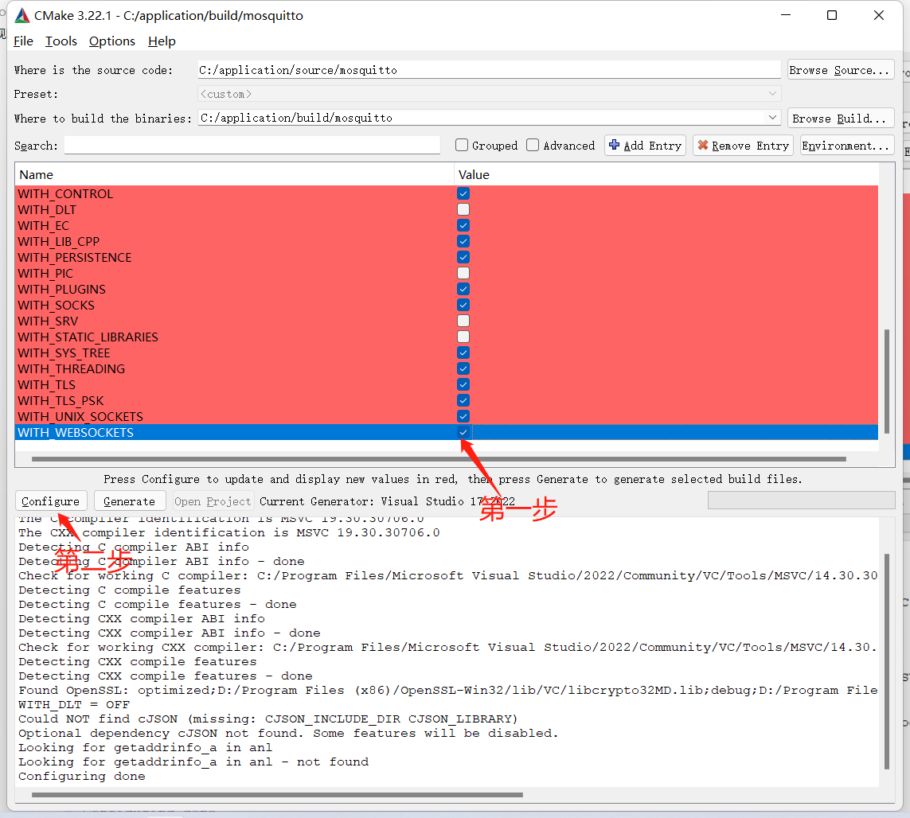Screen dimensions: 910x818
Task: Click the Generate button
Action: pos(130,501)
